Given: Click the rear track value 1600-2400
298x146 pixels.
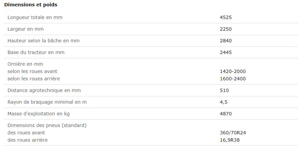Looking at the screenshot, I should 233,79.
